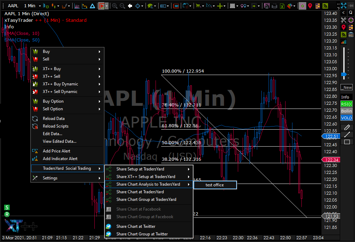This screenshot has width=355, height=242.
Task: Click the AAPL symbol label in toolbar
Action: tap(13, 6)
